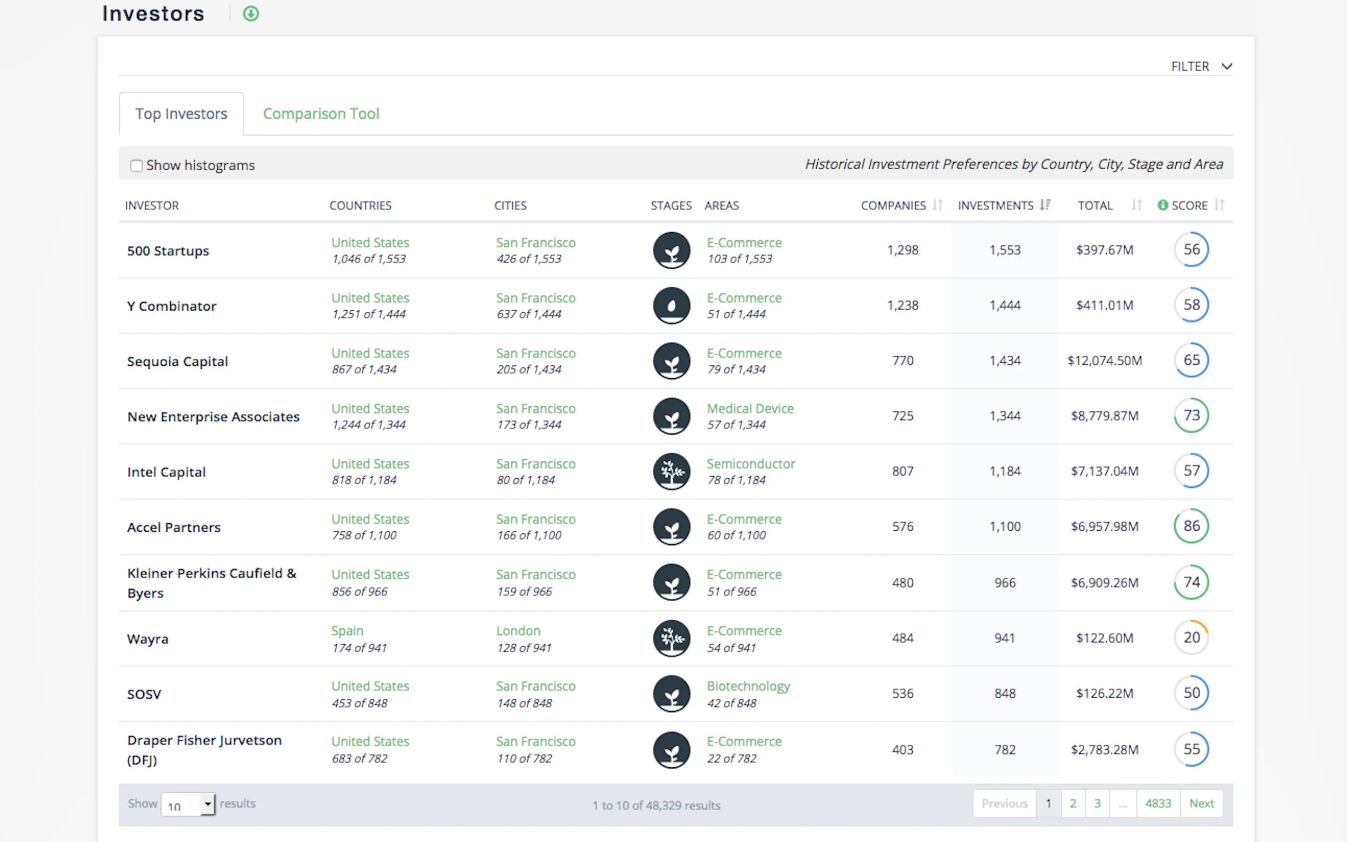This screenshot has width=1347, height=842.
Task: Open E-Commerce area link for Y Combinator
Action: point(744,298)
